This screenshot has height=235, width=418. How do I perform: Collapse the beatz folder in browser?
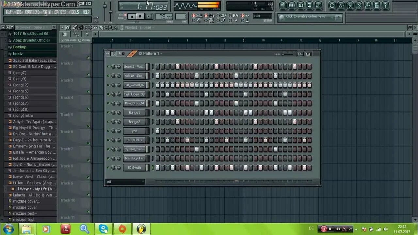18,54
